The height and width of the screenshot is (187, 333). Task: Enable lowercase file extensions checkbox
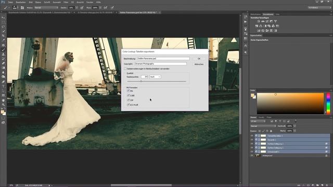point(125,69)
